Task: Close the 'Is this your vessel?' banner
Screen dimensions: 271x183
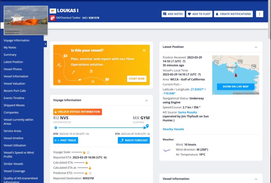Action: 144,50
